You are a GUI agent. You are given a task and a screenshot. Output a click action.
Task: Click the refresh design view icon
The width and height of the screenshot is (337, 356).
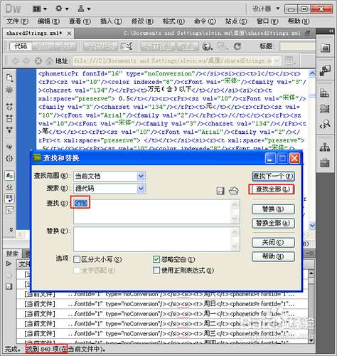pos(237,46)
